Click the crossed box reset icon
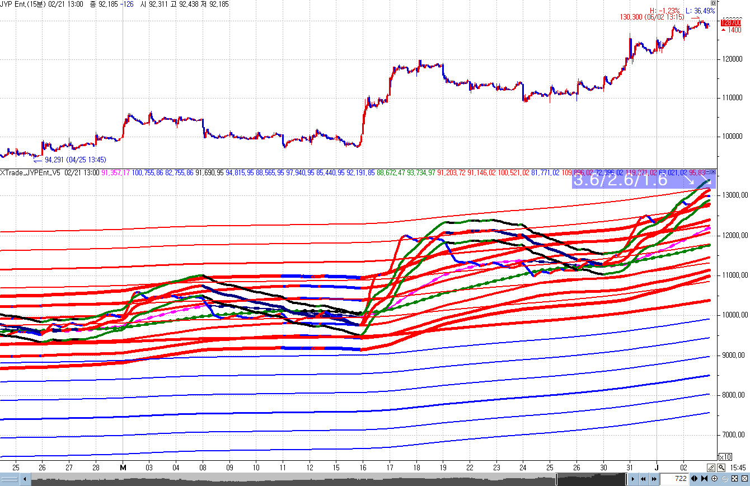Screen dimensions: 750x486 (x=744, y=479)
